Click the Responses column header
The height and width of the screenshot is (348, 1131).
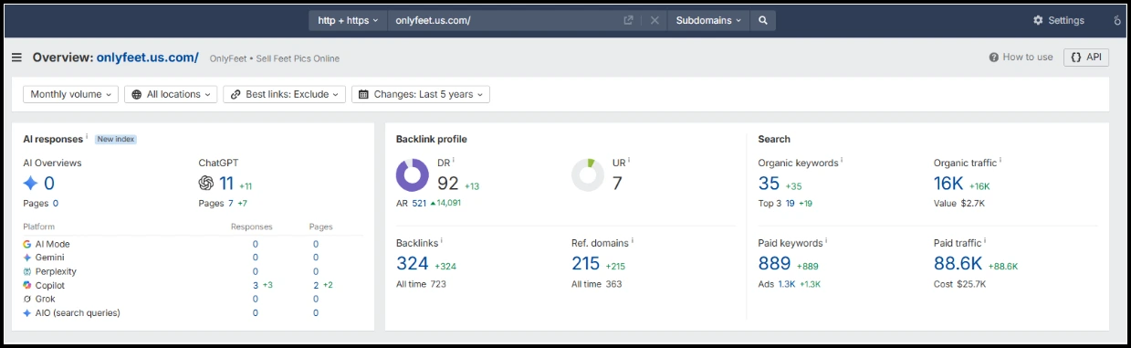point(252,227)
